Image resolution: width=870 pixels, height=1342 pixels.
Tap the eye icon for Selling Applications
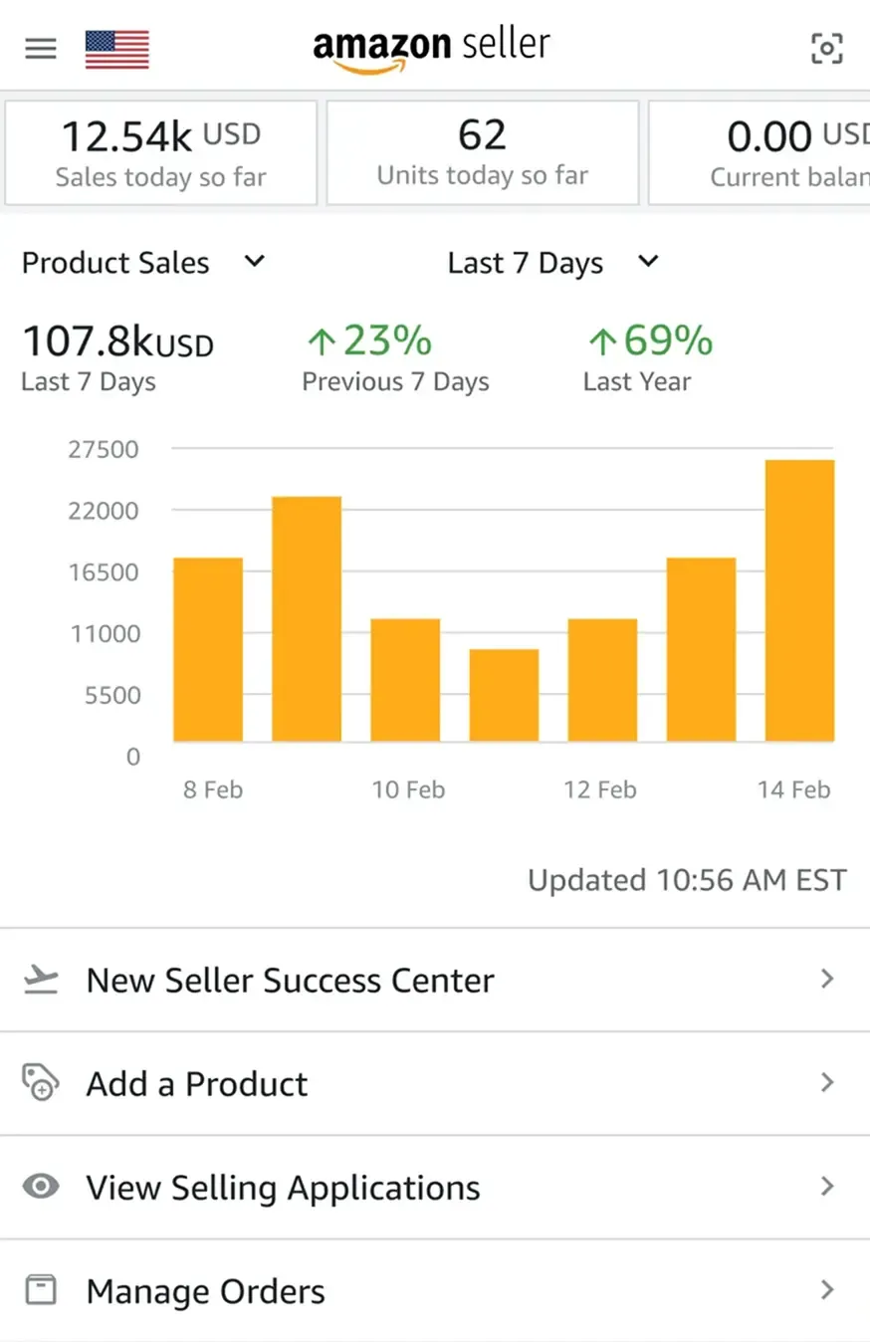[x=41, y=1187]
